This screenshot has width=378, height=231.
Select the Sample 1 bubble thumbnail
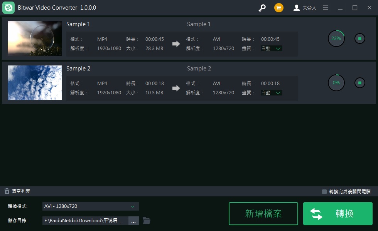35,38
